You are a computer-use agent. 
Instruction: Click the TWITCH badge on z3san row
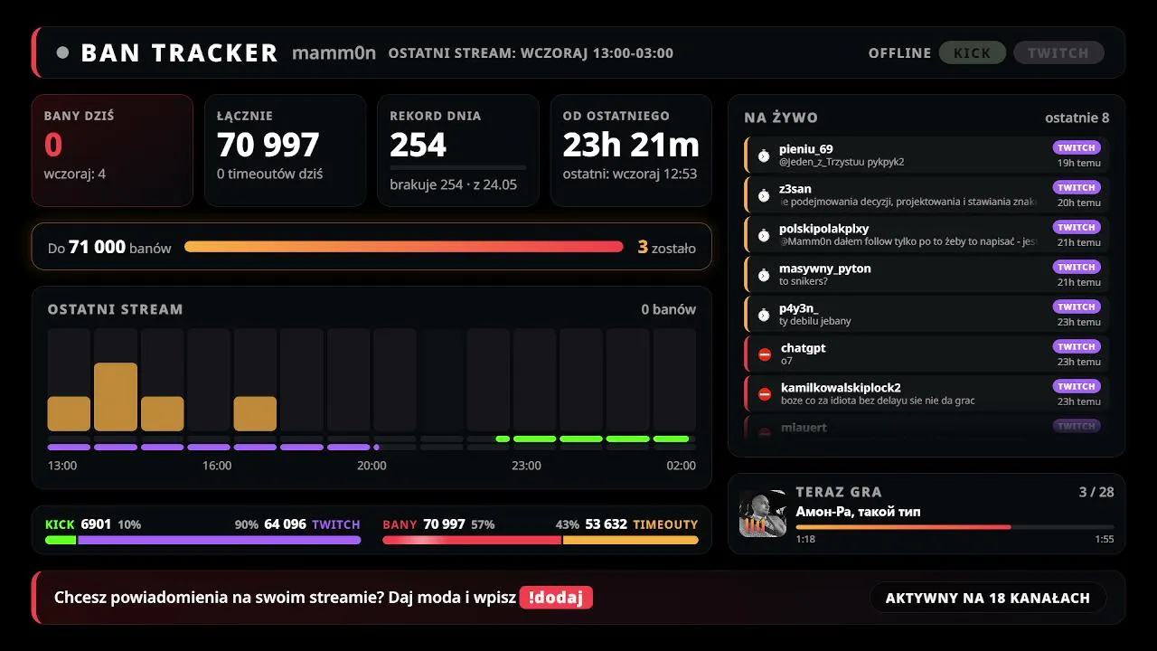click(1077, 187)
